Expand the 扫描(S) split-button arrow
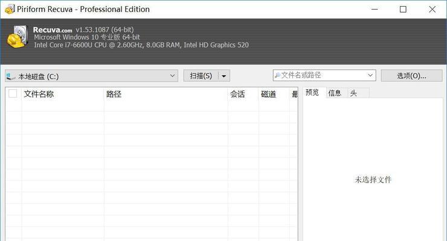447x241 pixels. [x=224, y=76]
